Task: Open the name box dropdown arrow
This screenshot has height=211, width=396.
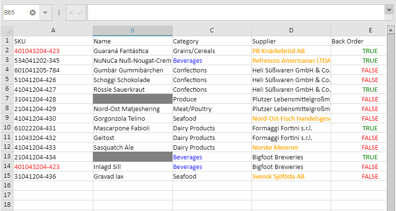Action: [45, 13]
